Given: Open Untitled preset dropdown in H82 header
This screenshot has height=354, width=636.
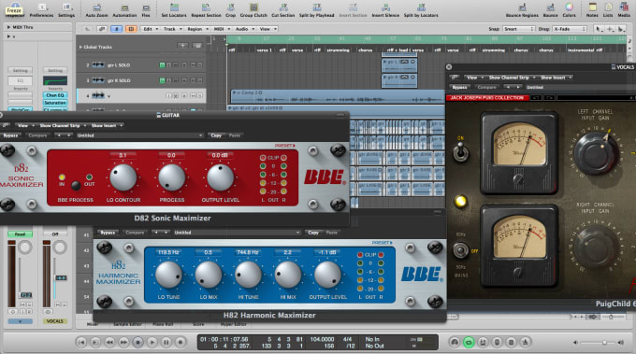Looking at the screenshot, I should (x=238, y=233).
